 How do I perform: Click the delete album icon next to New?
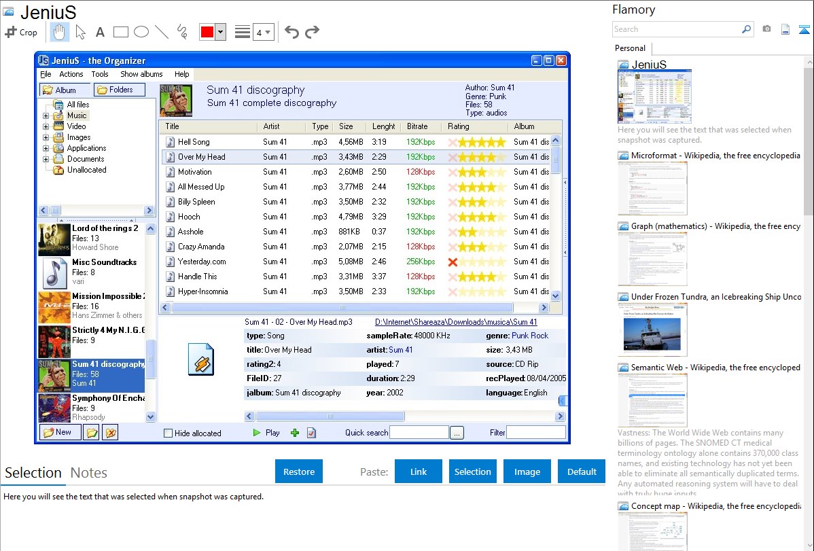click(111, 432)
